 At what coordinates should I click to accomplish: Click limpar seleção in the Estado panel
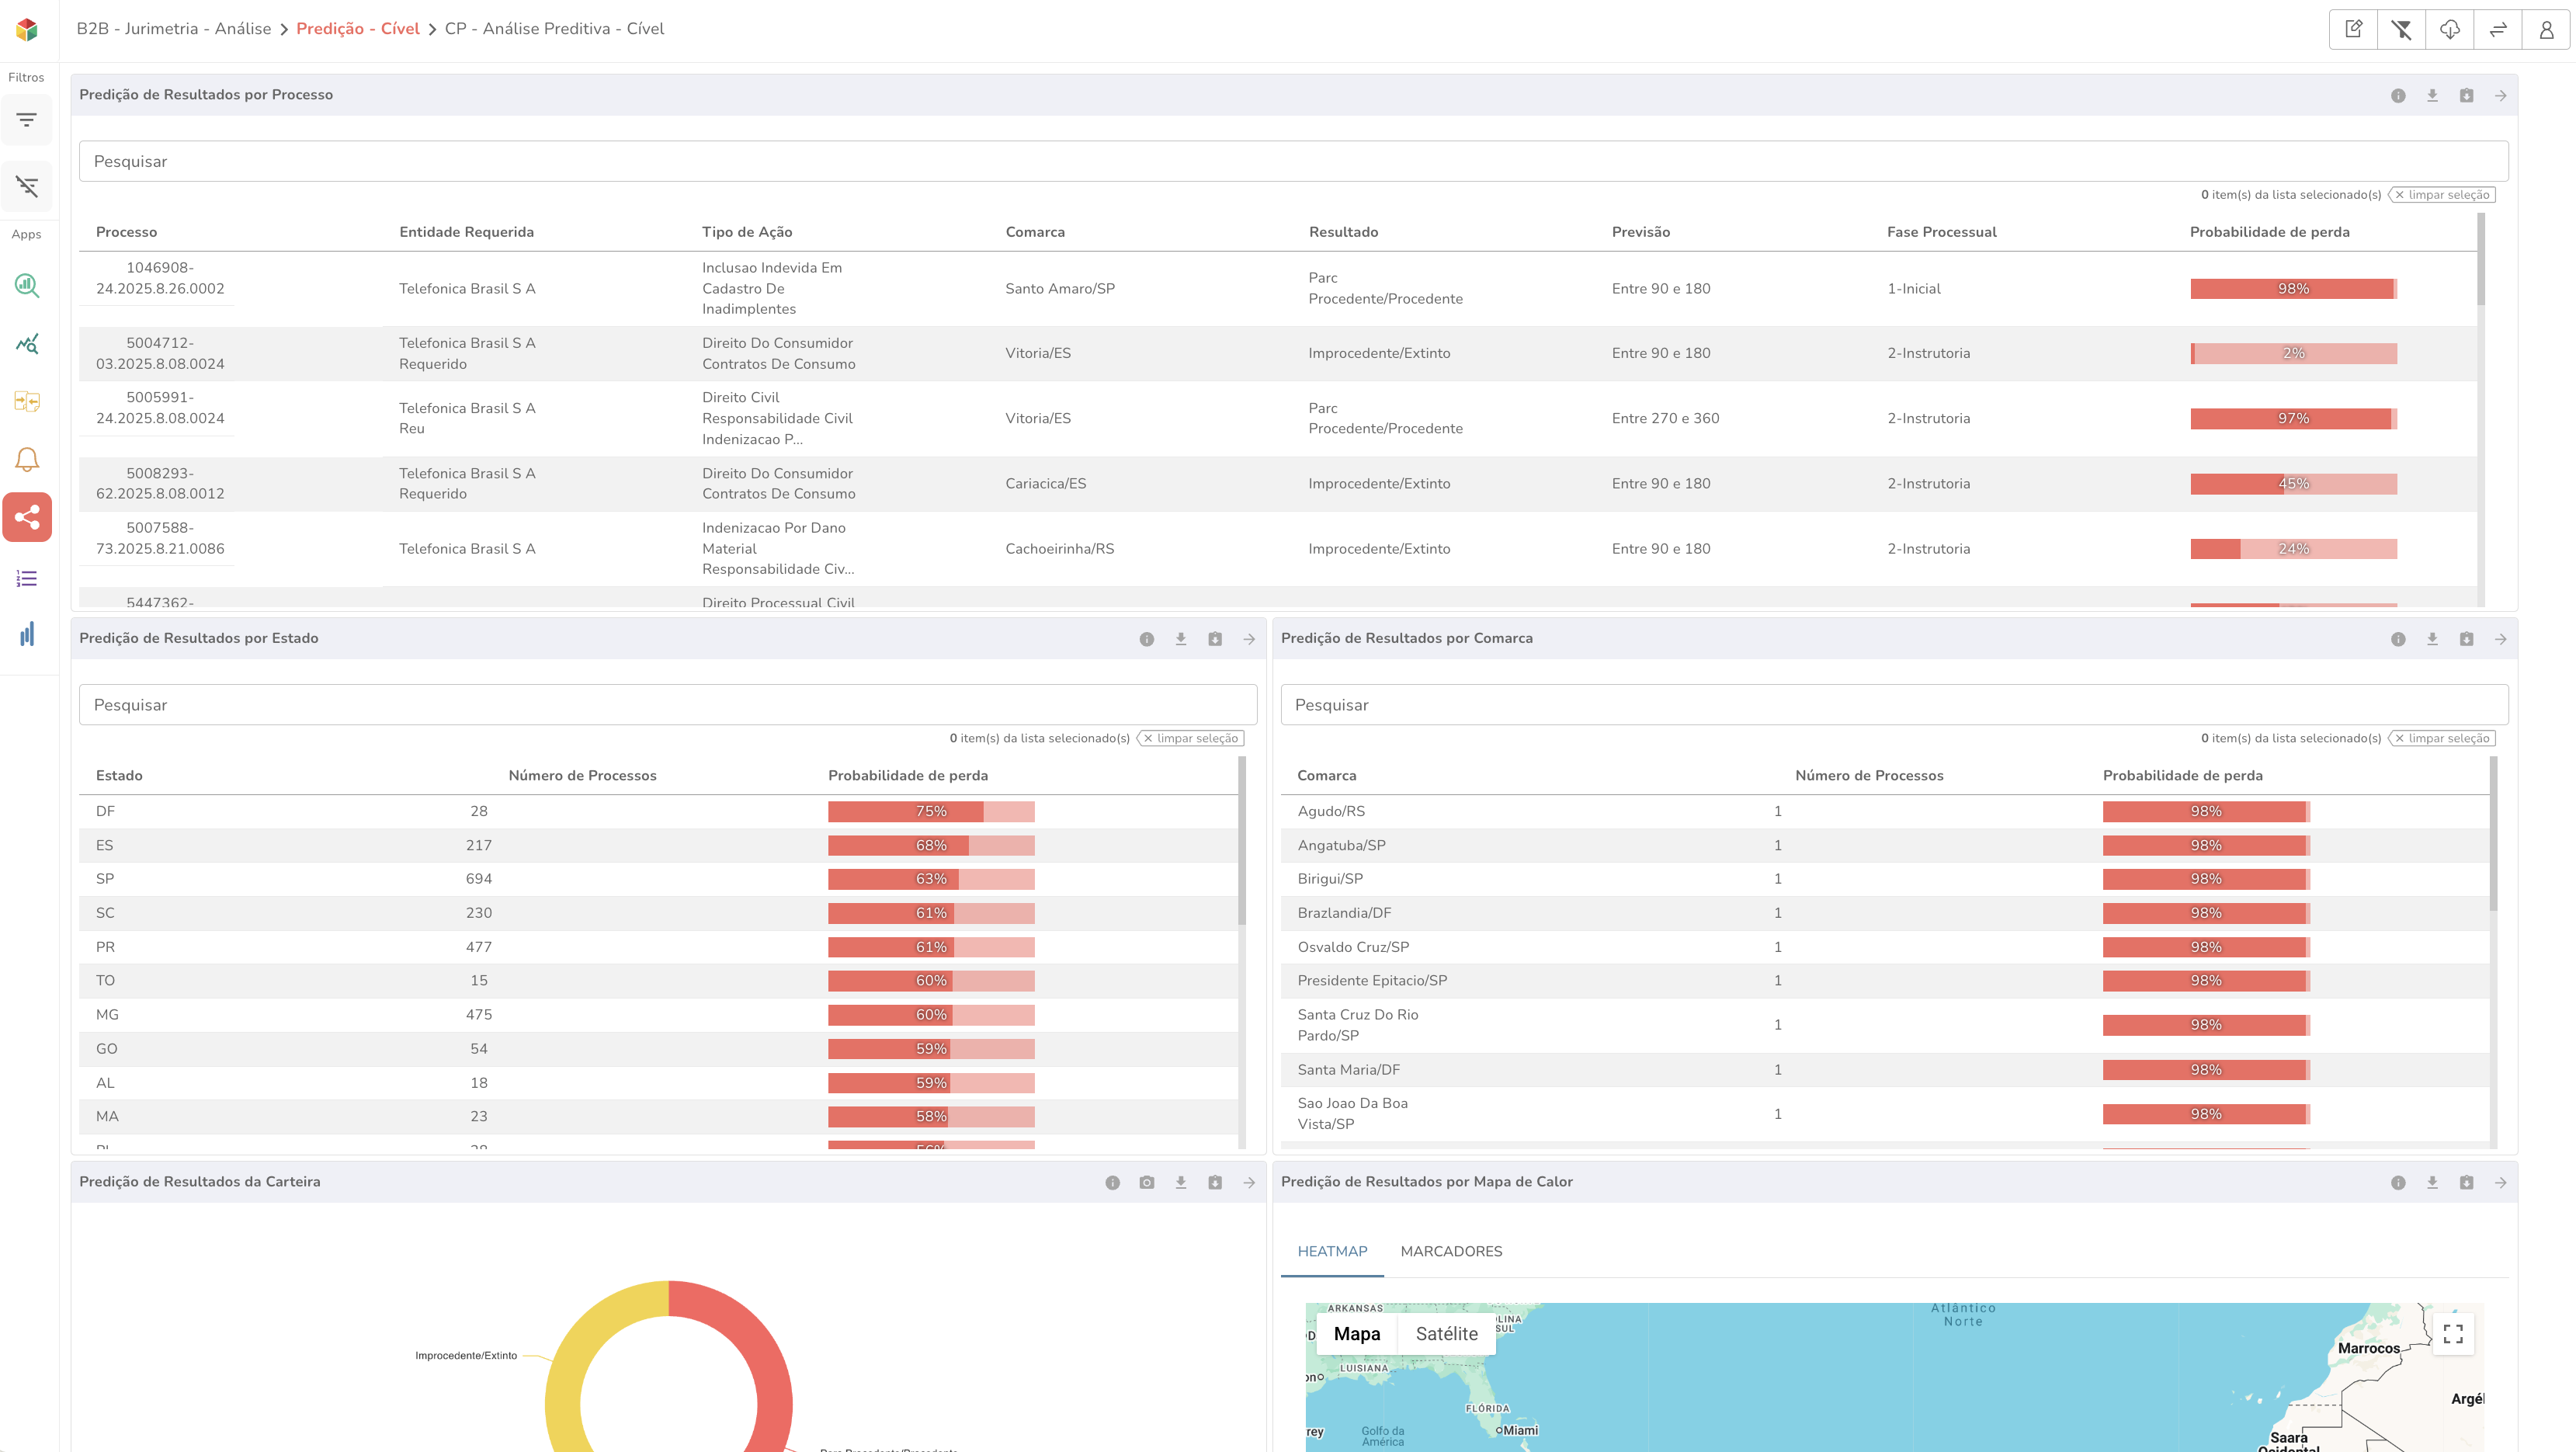click(1190, 738)
